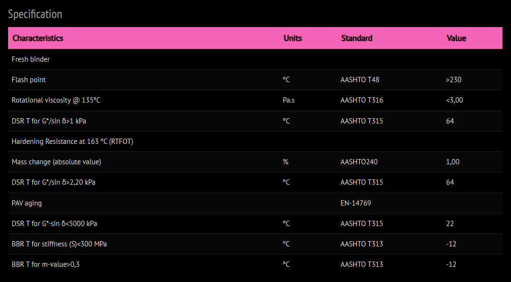511x282 pixels.
Task: Click the Hardening Resistance (RTFOT) row
Action: tap(72, 141)
